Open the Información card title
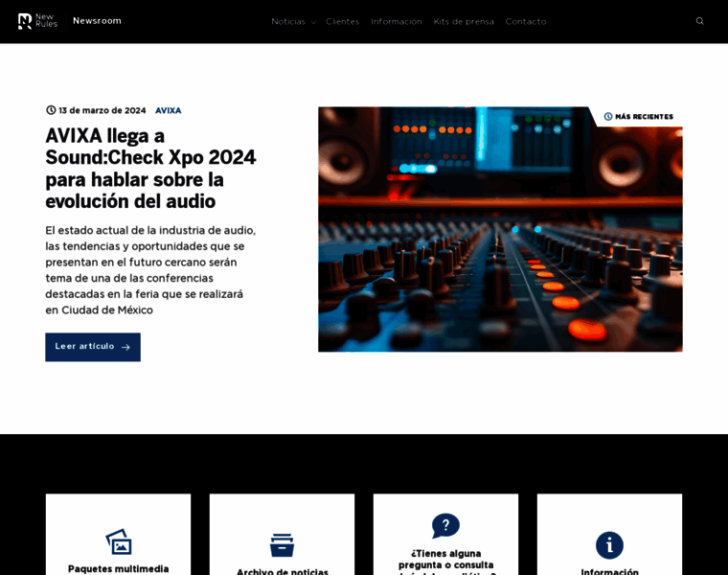Screen dimensions: 728x575 [x=609, y=571]
